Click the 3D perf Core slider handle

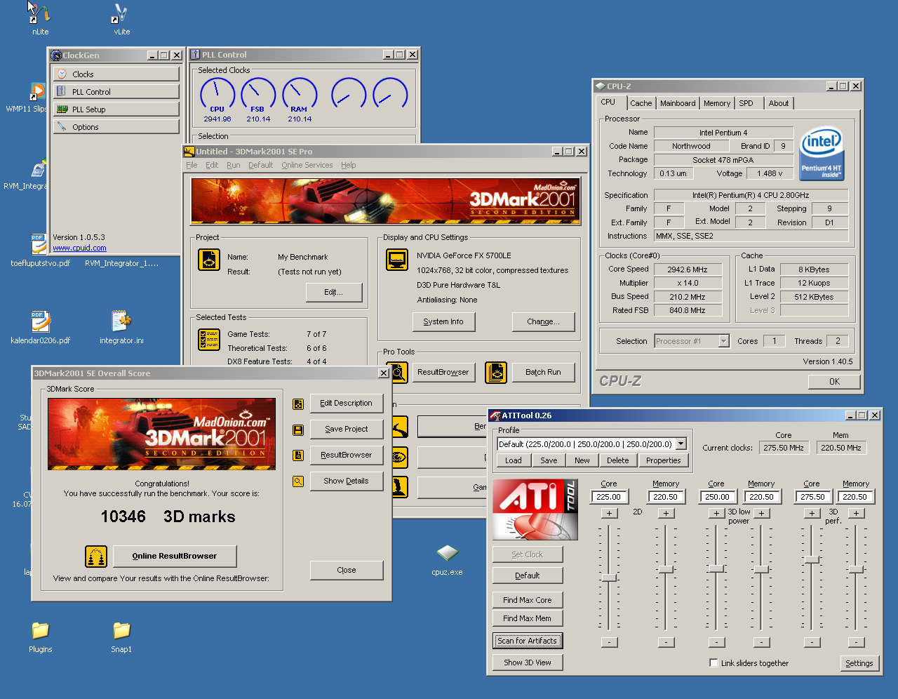tap(812, 559)
